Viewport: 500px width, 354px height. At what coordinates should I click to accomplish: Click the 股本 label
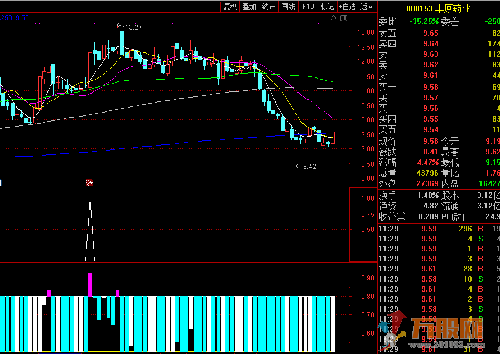pyautogui.click(x=450, y=195)
